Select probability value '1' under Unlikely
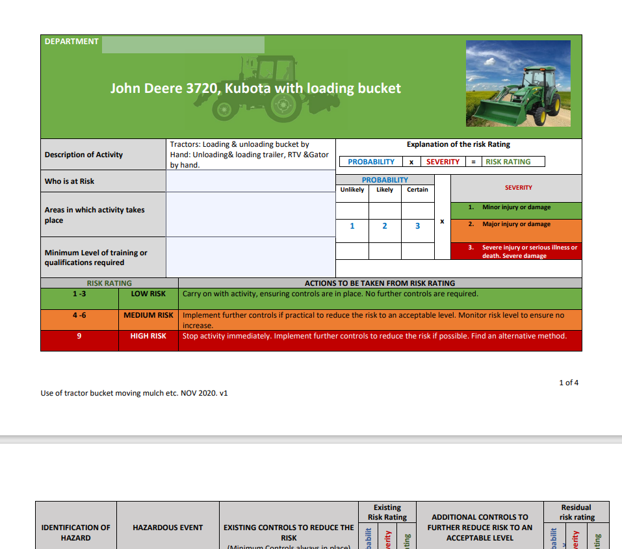 [352, 226]
